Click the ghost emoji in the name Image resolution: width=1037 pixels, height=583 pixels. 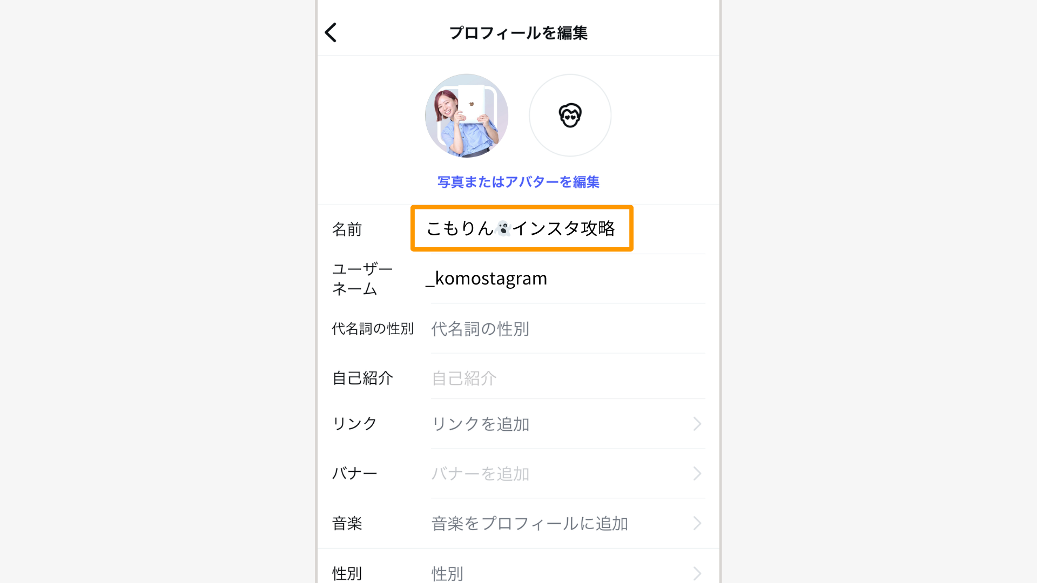pyautogui.click(x=503, y=229)
